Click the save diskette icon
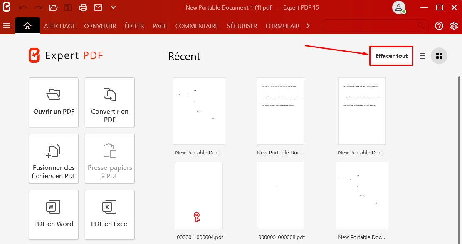Screen dimensions: 462x244 pyautogui.click(x=68, y=7)
